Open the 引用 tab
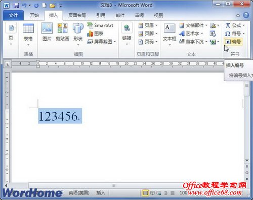 (101, 15)
